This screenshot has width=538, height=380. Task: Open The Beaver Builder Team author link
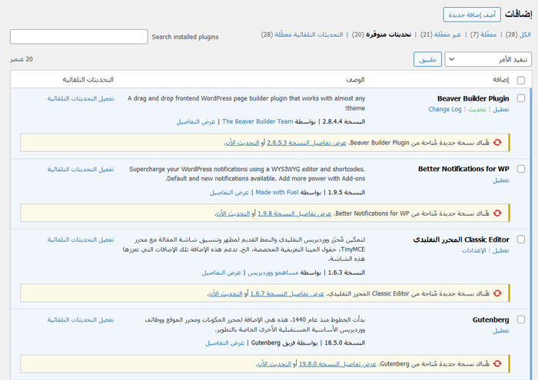[x=257, y=121]
